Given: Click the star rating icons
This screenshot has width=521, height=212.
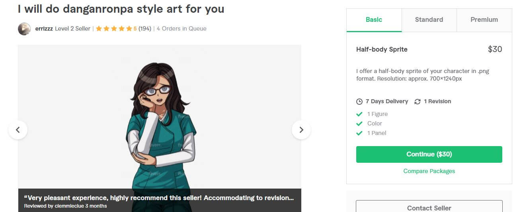Looking at the screenshot, I should 114,29.
